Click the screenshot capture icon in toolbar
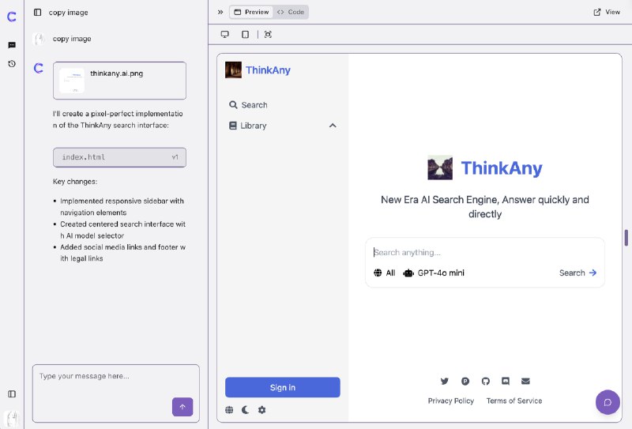This screenshot has height=429, width=632. 268,34
